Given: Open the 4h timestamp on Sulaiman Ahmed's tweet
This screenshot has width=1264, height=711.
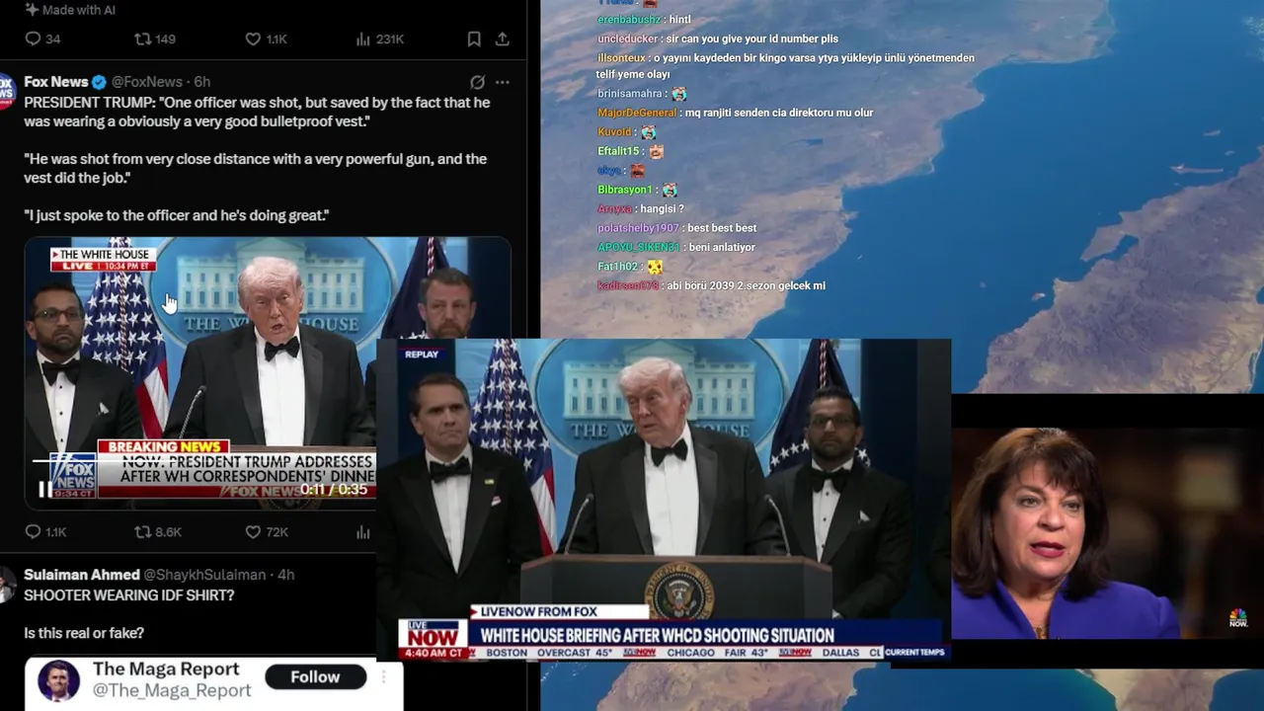Looking at the screenshot, I should (285, 575).
